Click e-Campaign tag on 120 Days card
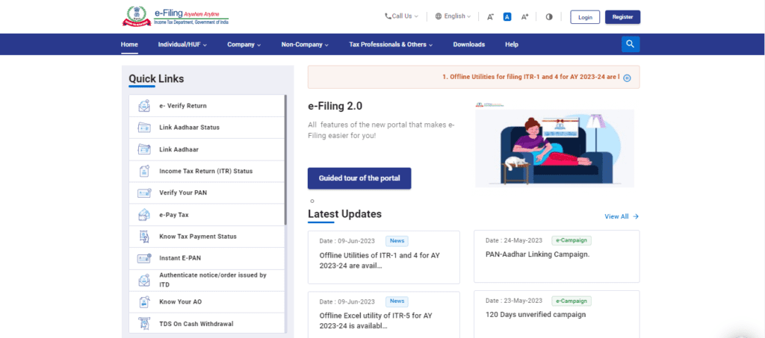Screen dimensions: 765x338 (x=572, y=301)
